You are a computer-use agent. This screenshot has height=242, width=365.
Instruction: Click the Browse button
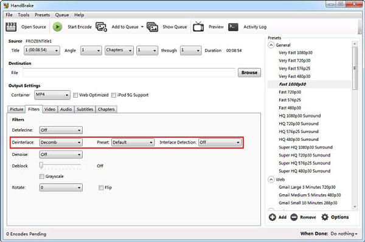click(x=249, y=73)
